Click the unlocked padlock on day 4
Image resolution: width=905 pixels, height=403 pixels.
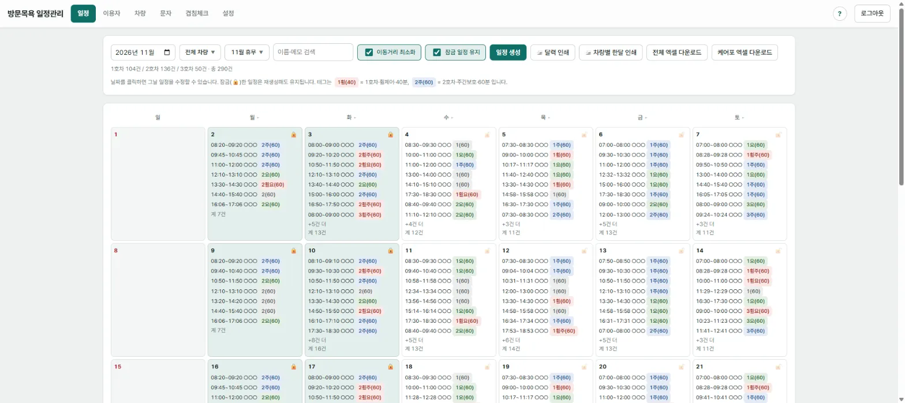tap(487, 135)
